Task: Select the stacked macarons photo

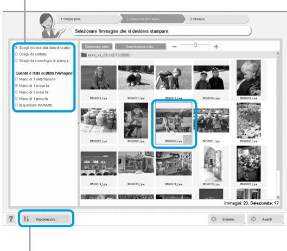Action: point(99,121)
